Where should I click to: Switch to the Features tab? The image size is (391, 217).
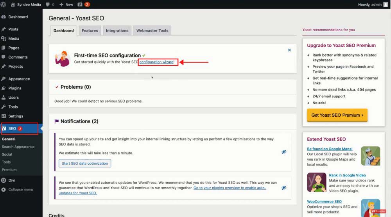point(90,30)
